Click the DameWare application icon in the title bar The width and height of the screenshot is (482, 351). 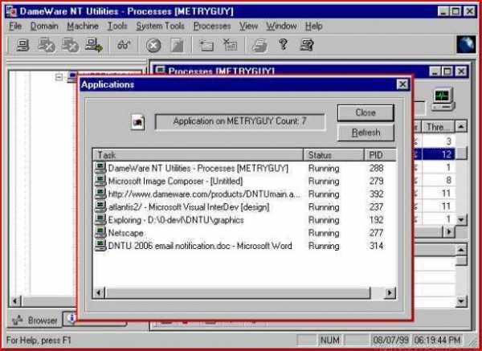click(12, 12)
